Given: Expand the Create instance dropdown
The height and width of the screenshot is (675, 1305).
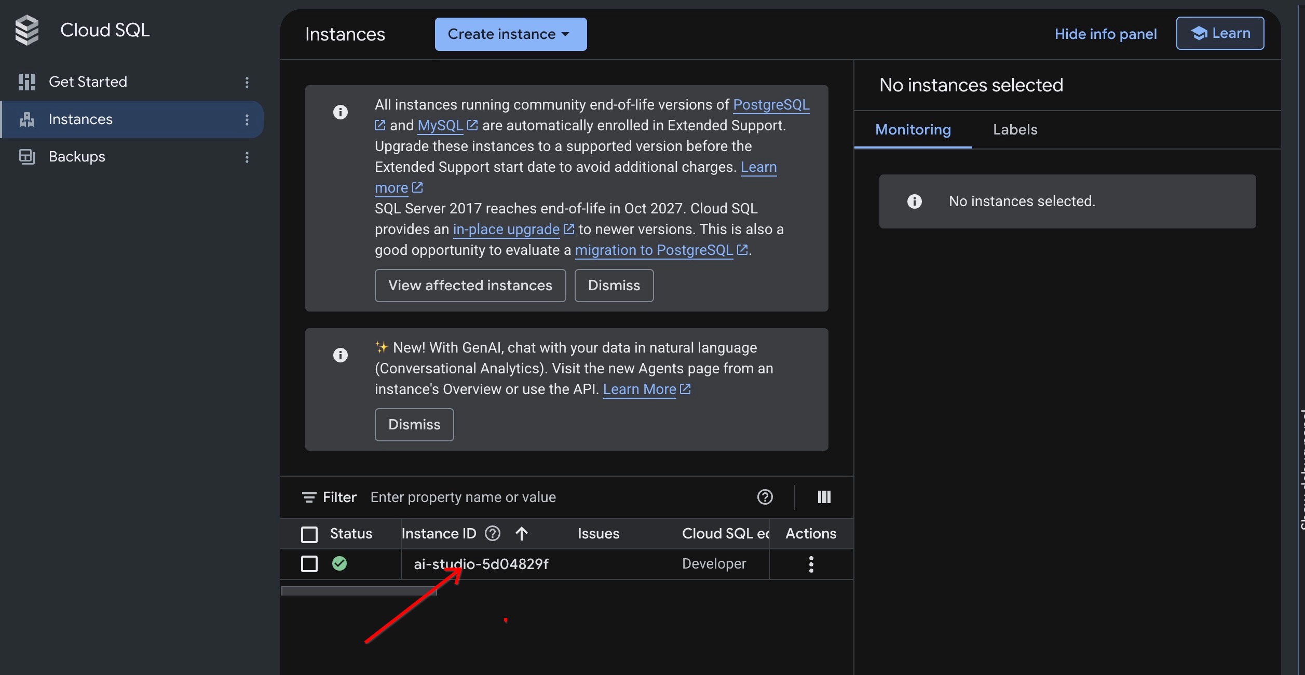Looking at the screenshot, I should click(511, 34).
